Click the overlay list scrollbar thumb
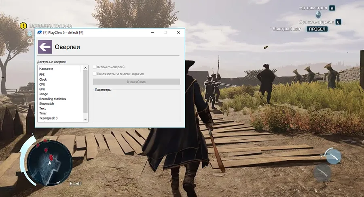 point(85,91)
